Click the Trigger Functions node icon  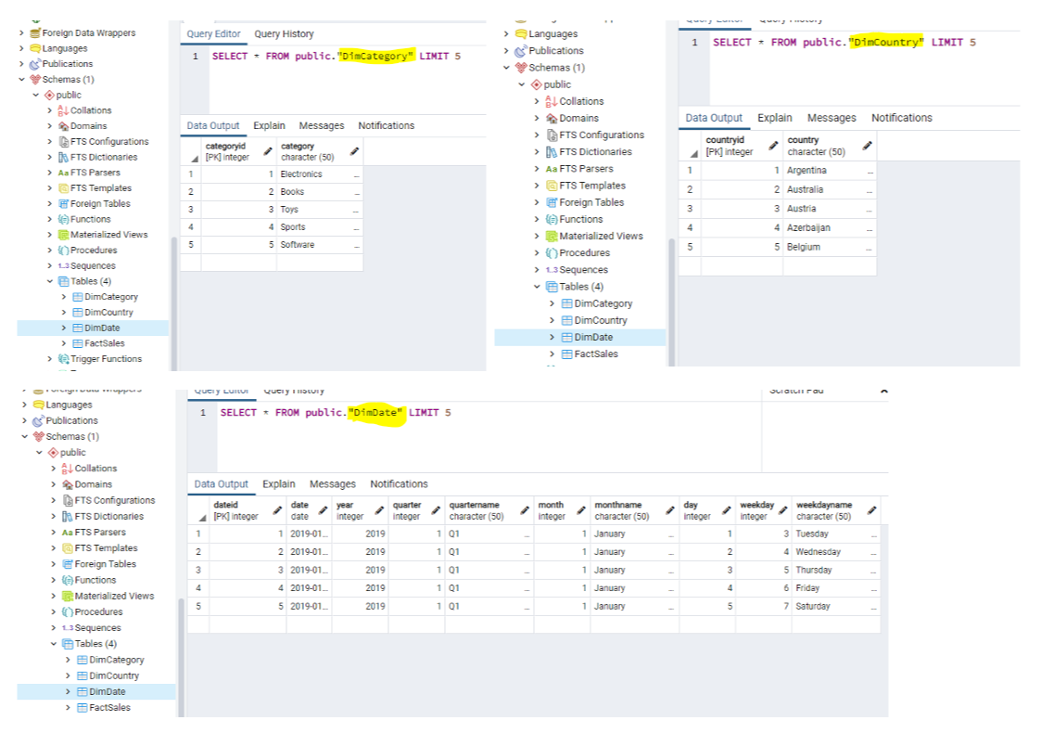(x=63, y=359)
